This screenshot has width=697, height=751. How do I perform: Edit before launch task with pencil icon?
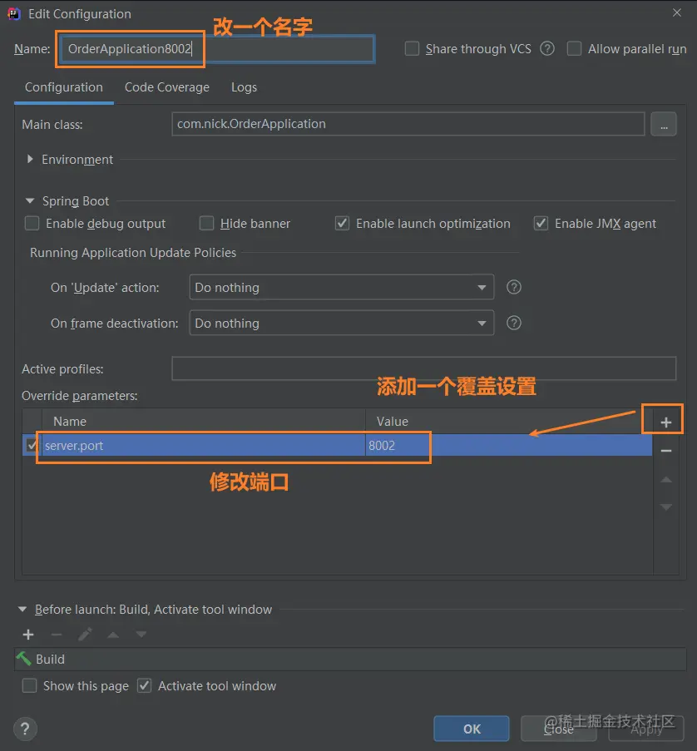point(85,635)
